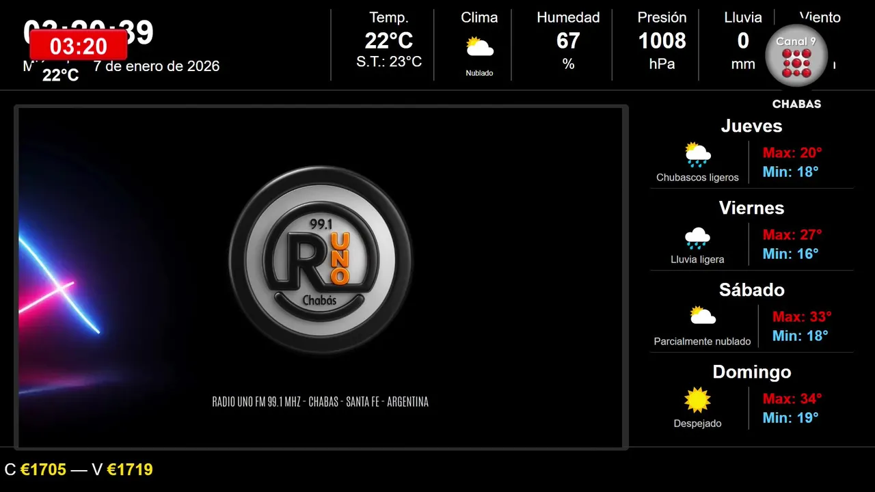Click Jueves light showers weather icon
This screenshot has width=875, height=492.
pyautogui.click(x=697, y=154)
